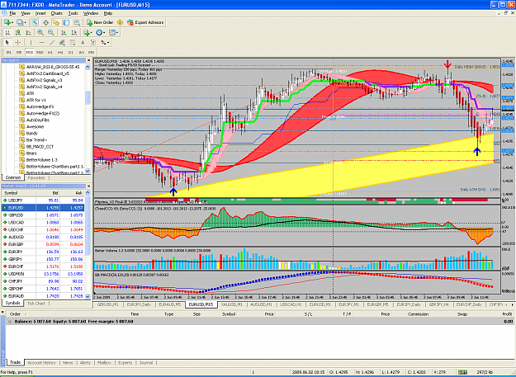516x377 pixels.
Task: Expand the New Chart dropdown arrow
Action: pos(12,22)
